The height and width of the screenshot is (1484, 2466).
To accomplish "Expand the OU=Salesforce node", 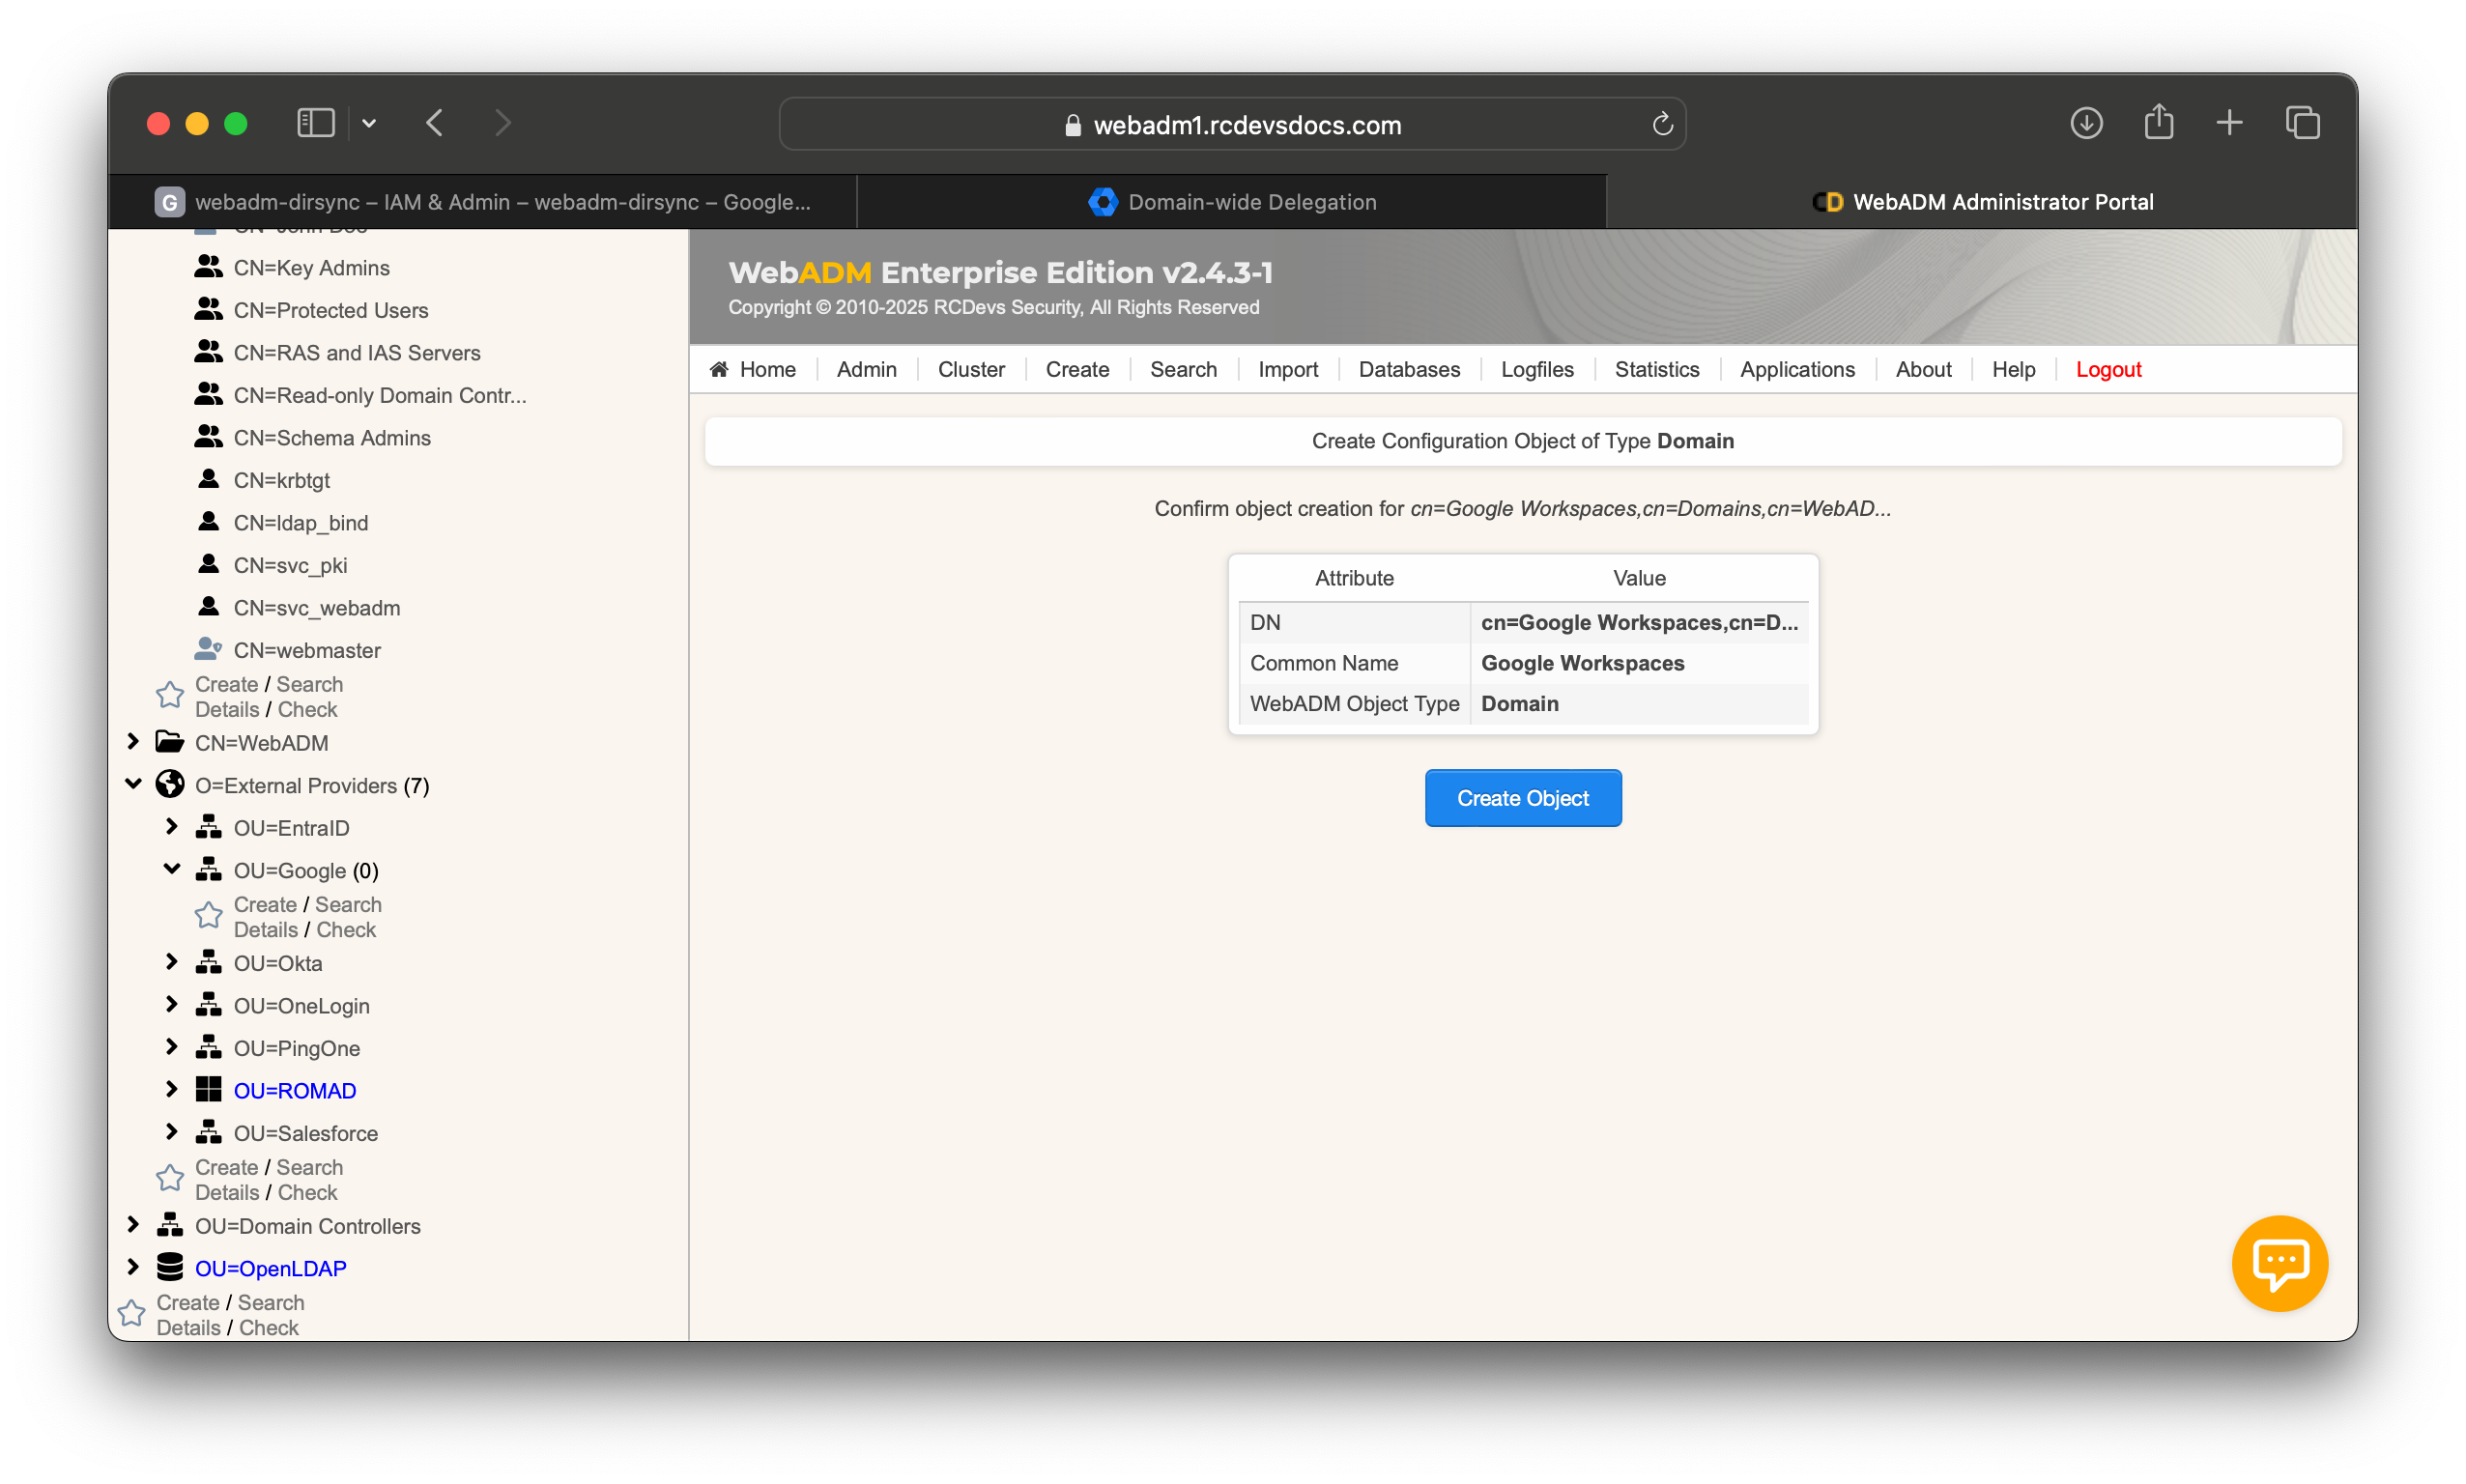I will tap(172, 1132).
